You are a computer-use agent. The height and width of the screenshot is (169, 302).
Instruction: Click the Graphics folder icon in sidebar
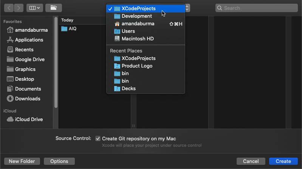[x=10, y=69]
